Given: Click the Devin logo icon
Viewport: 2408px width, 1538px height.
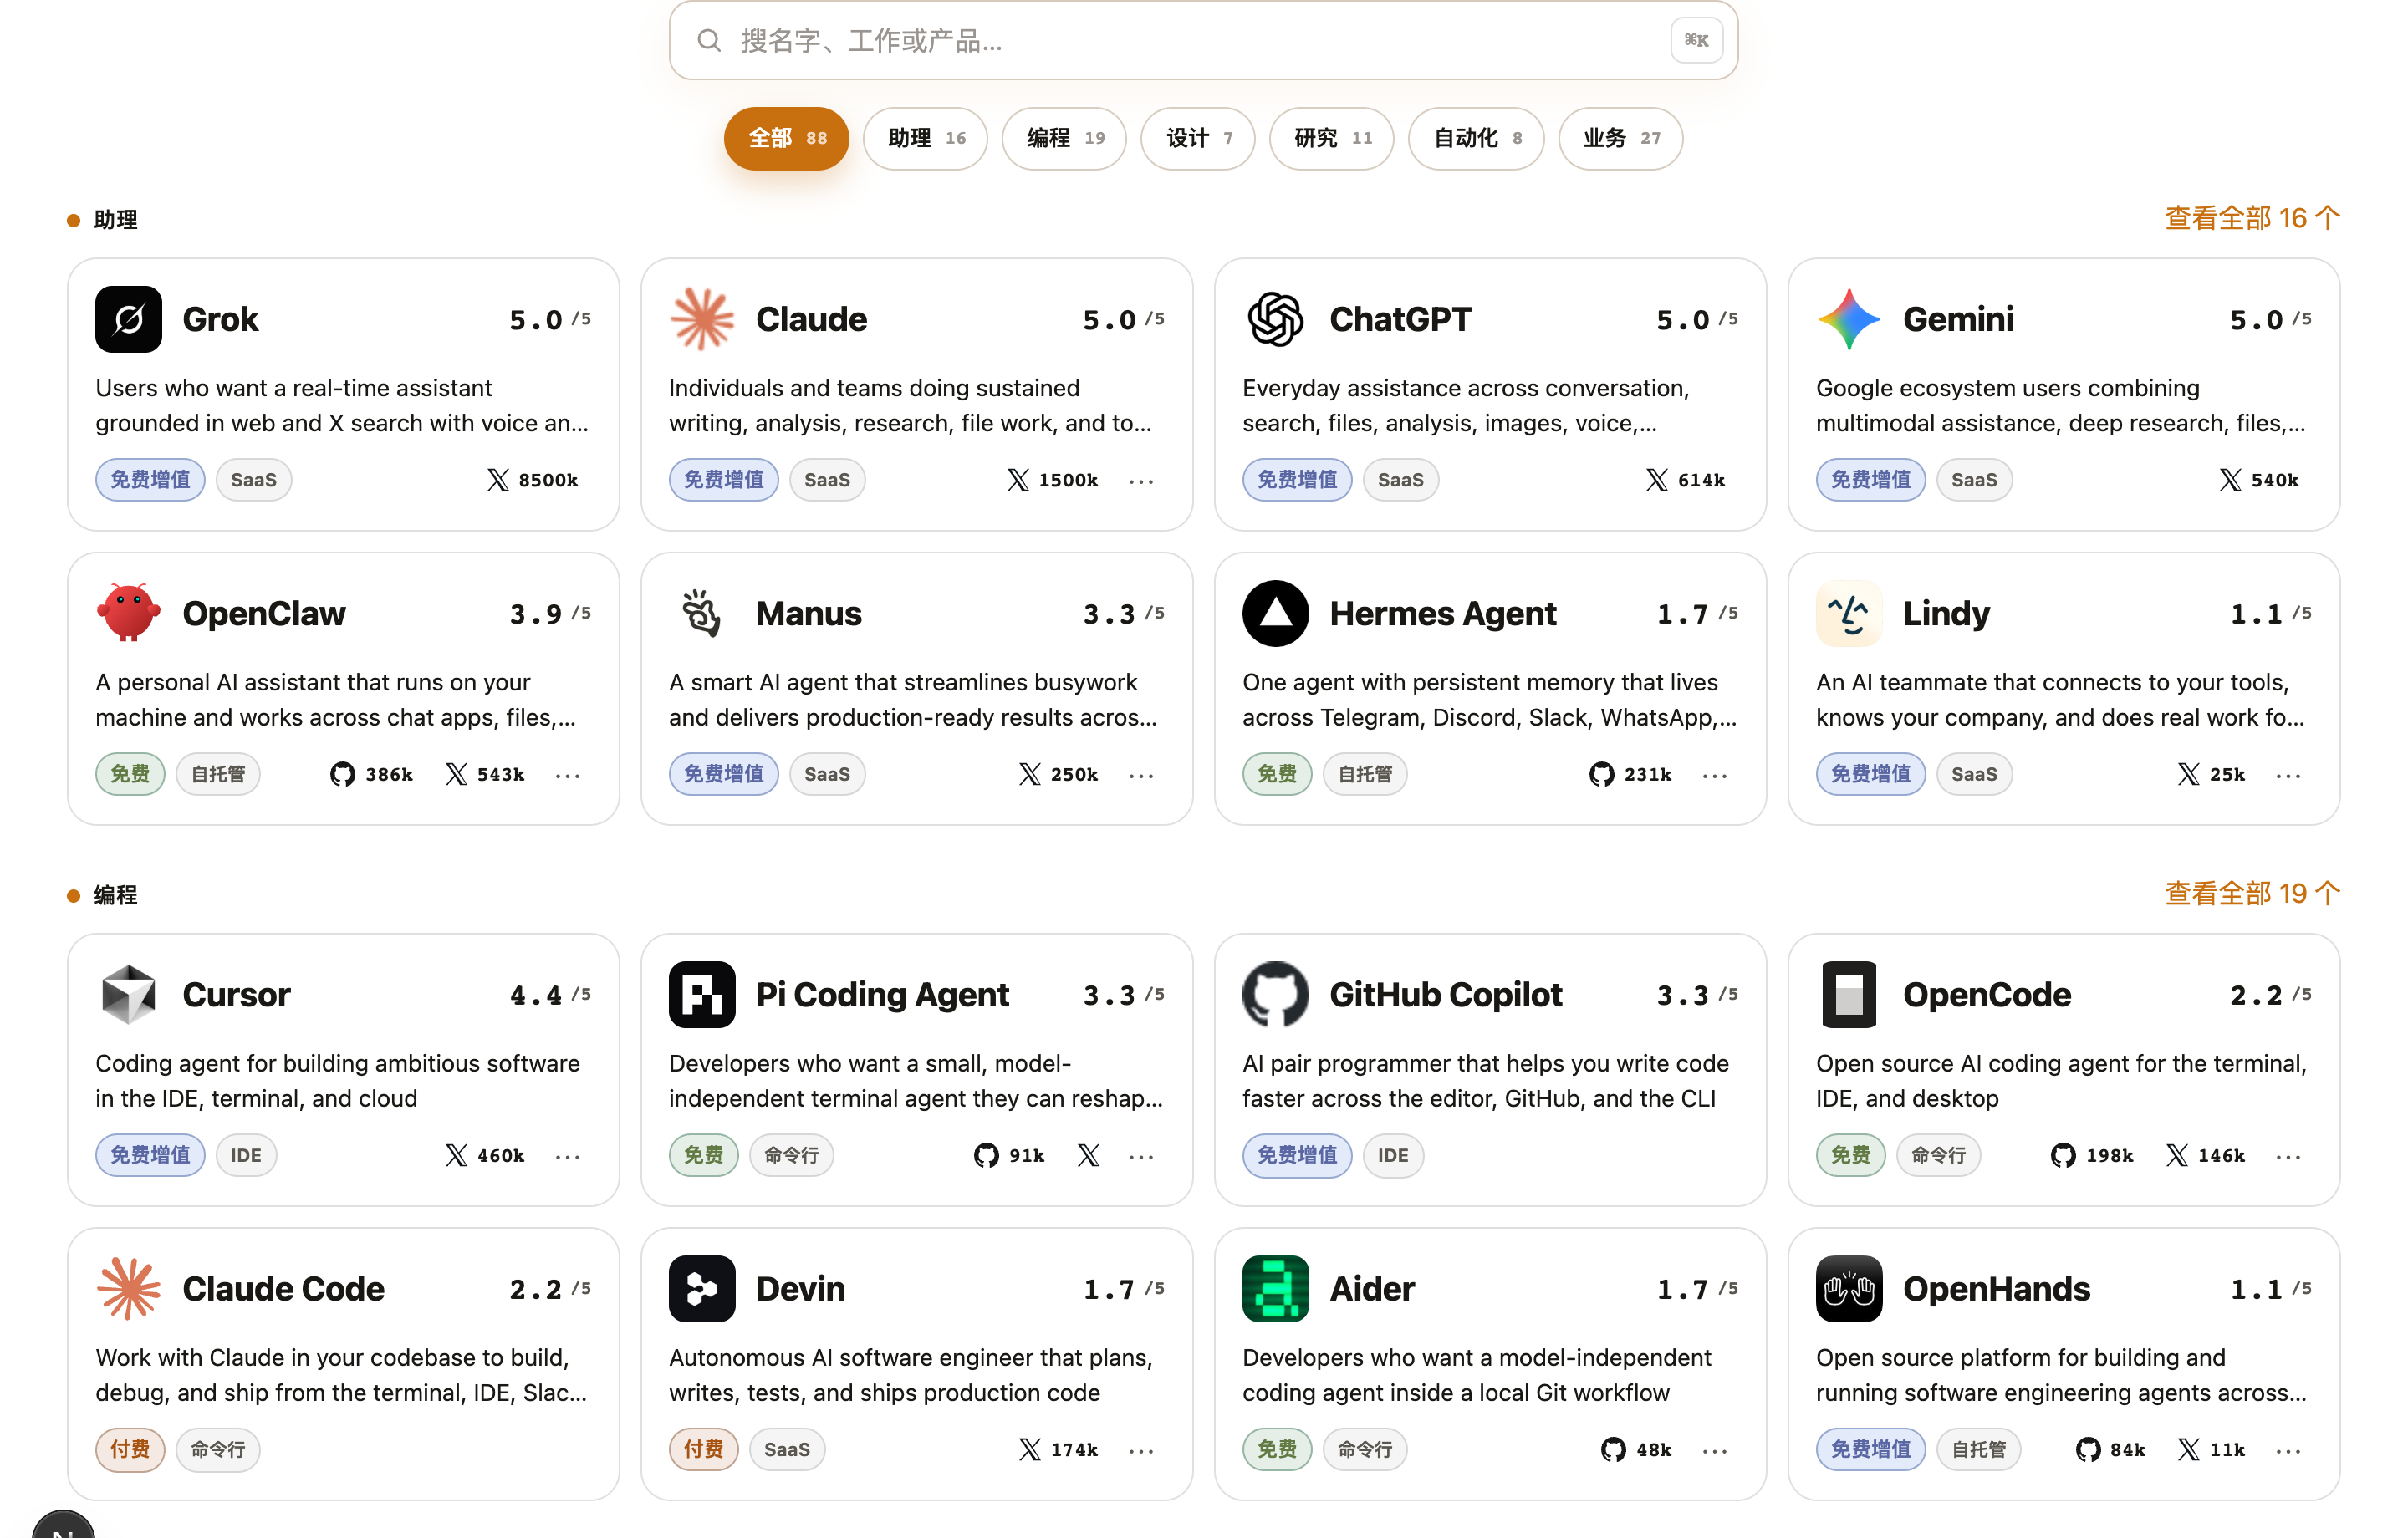Looking at the screenshot, I should [702, 1288].
